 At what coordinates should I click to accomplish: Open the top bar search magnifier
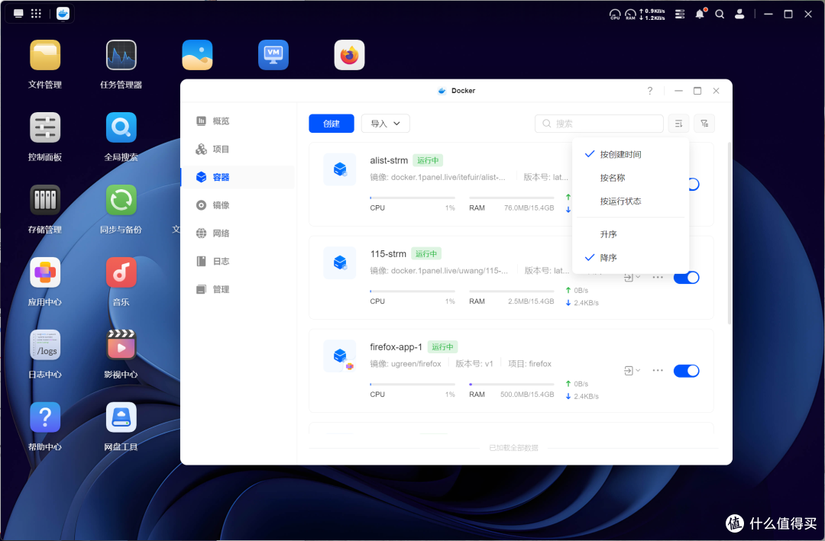(x=720, y=14)
